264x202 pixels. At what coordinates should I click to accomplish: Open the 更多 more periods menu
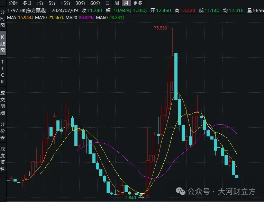137,3
